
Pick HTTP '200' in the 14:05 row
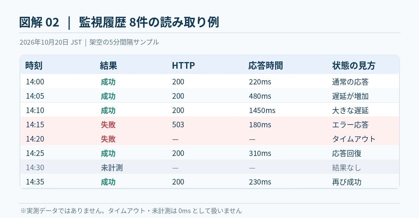(x=178, y=96)
